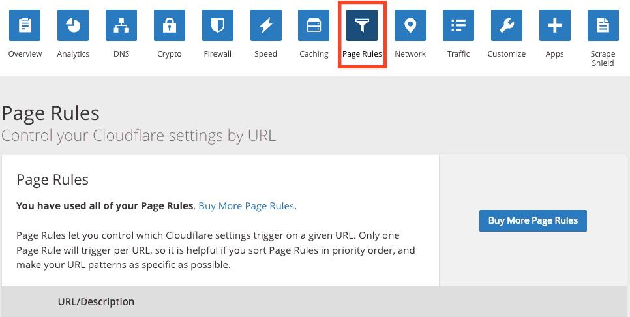Click the 'Control your Cloudflare settings by URL' subtitle
Image resolution: width=630 pixels, height=317 pixels.
click(139, 136)
